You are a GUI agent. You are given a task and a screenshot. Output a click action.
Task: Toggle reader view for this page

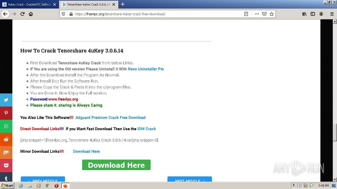246,14
